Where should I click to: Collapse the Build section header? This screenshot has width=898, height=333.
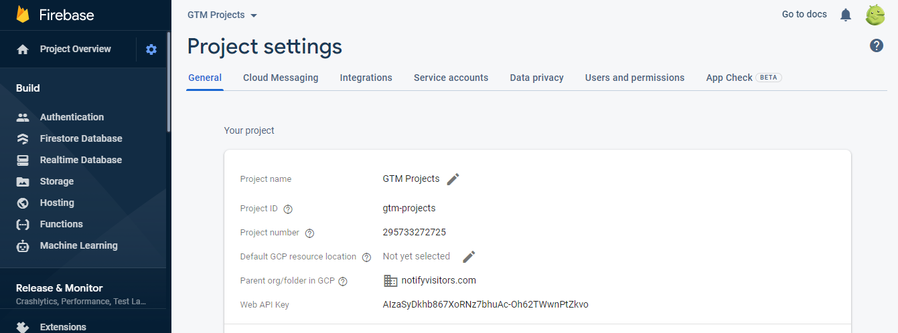pyautogui.click(x=28, y=88)
